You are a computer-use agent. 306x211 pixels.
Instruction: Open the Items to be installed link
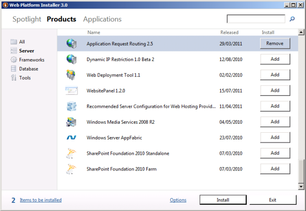tap(41, 200)
